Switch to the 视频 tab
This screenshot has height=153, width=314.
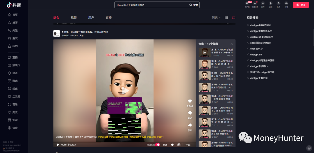coord(74,18)
